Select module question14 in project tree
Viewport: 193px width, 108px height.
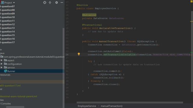pos(7,31)
